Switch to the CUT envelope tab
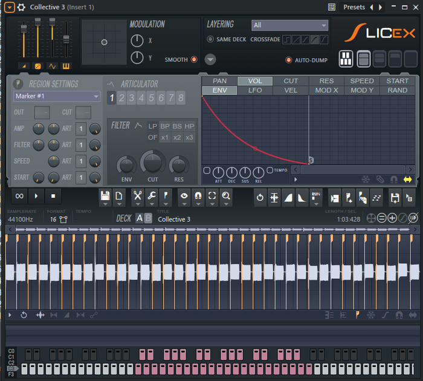This screenshot has width=423, height=381. pos(291,81)
